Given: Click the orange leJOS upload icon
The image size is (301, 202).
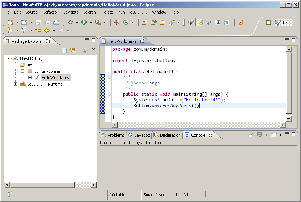Looking at the screenshot, I should 241,23.
